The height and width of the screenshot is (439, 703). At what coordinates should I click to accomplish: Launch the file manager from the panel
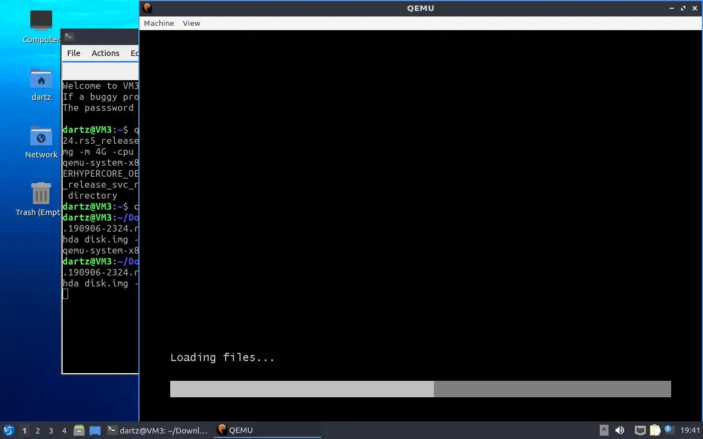click(x=79, y=430)
